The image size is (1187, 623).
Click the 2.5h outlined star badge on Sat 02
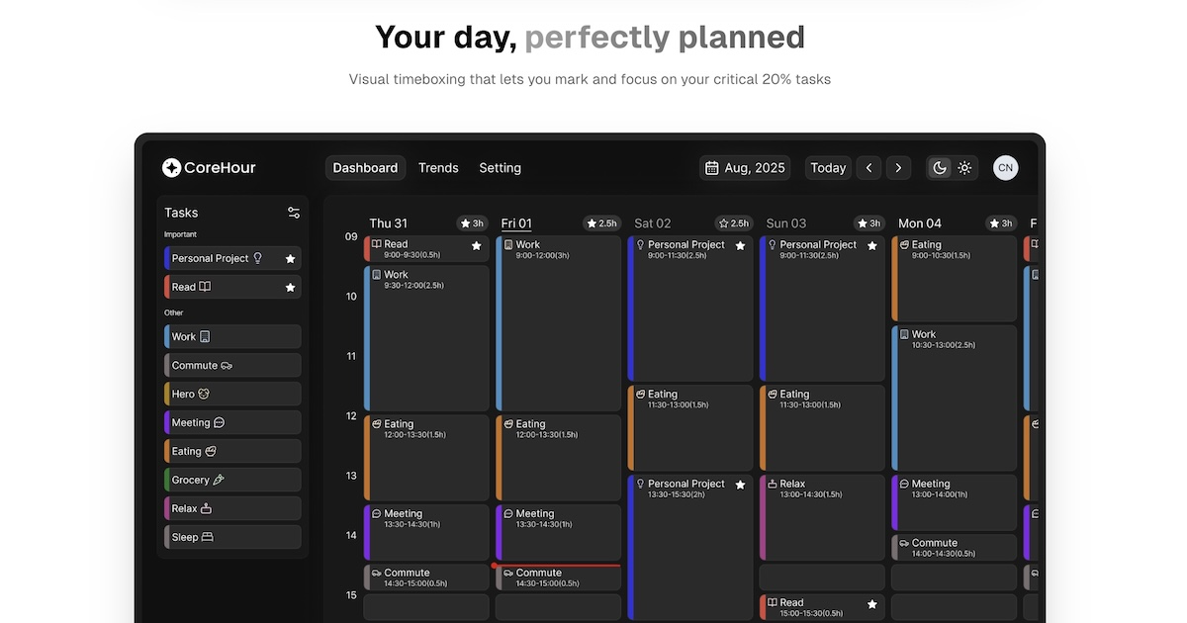[732, 223]
